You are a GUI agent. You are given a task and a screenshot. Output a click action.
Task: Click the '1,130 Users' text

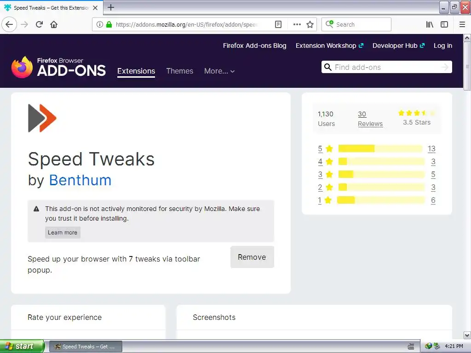click(x=326, y=119)
